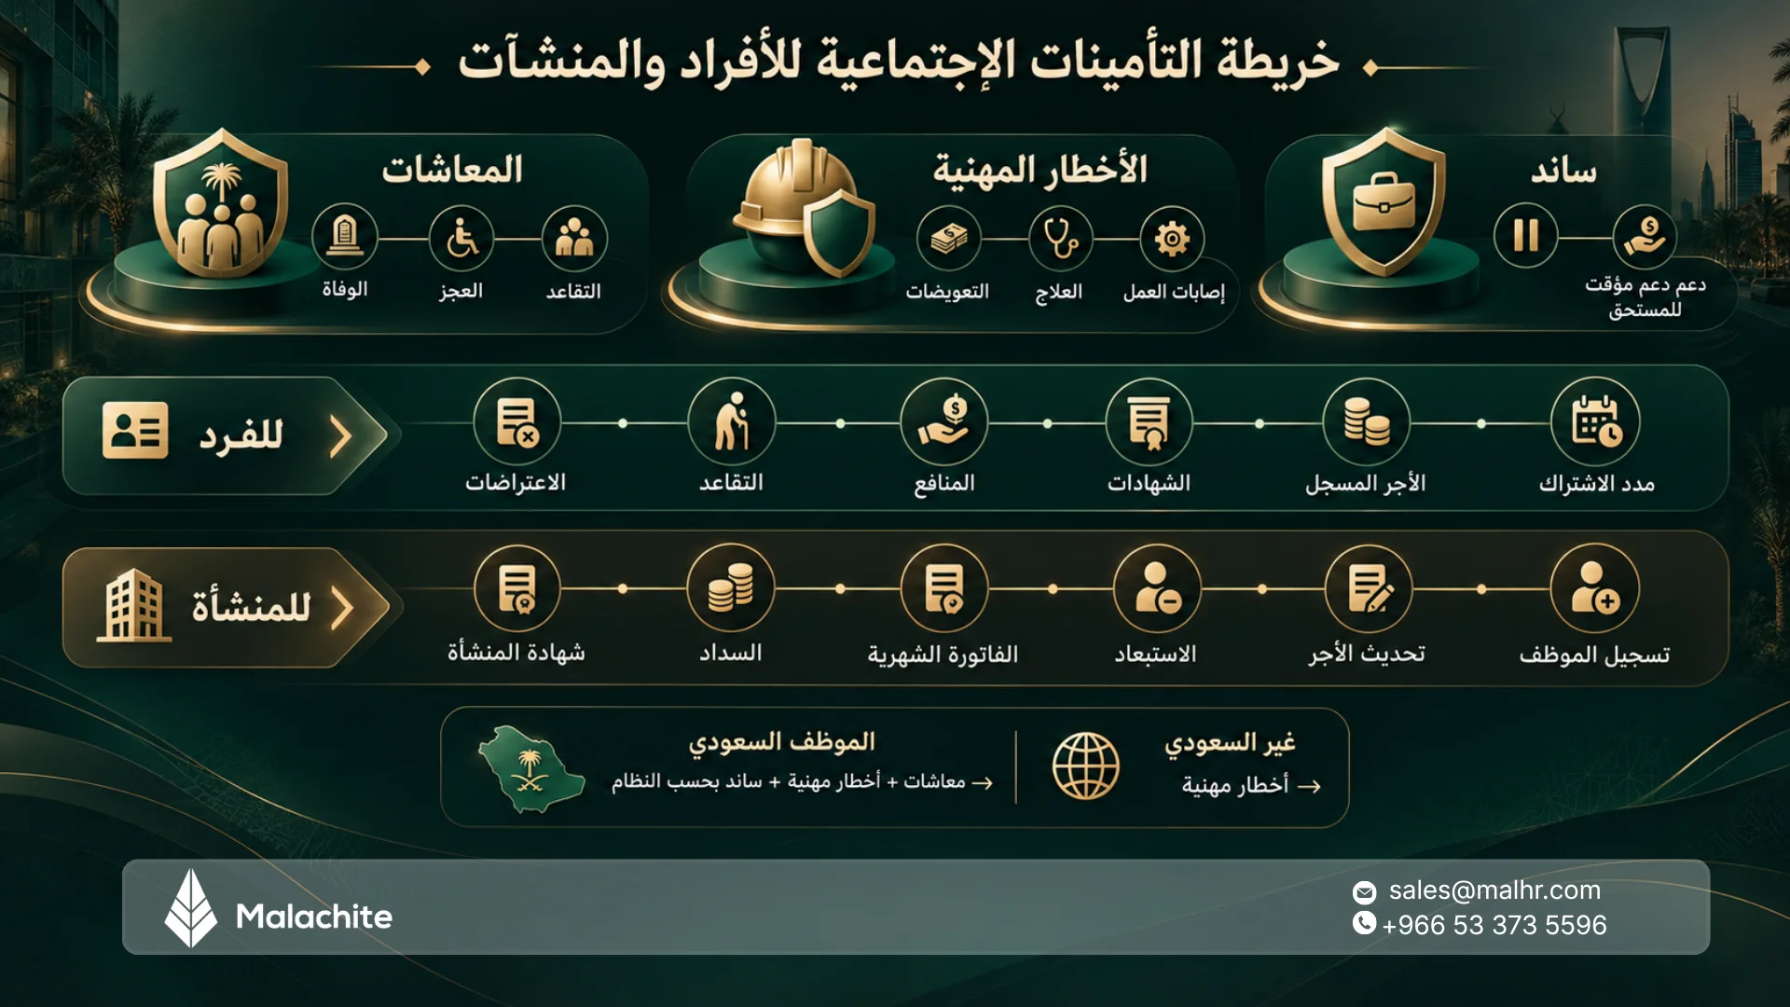
Task: Click the المنافع label
Action: [944, 483]
